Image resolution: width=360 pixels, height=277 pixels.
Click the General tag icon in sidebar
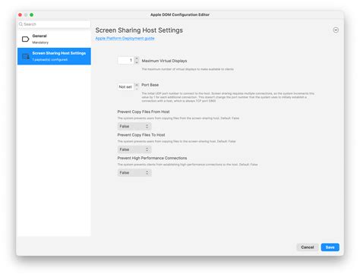click(x=26, y=39)
